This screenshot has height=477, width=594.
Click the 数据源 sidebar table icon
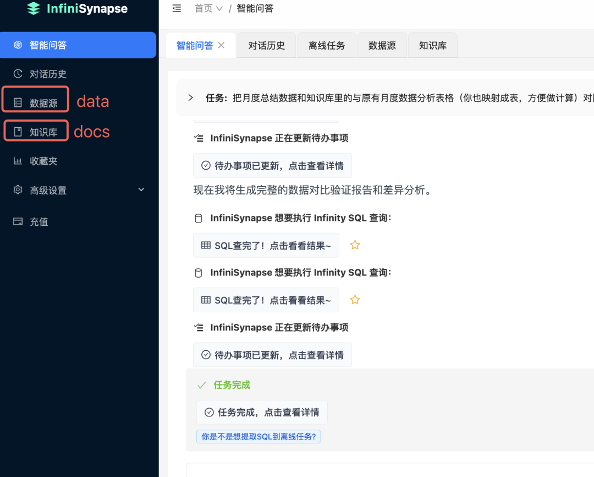point(18,102)
